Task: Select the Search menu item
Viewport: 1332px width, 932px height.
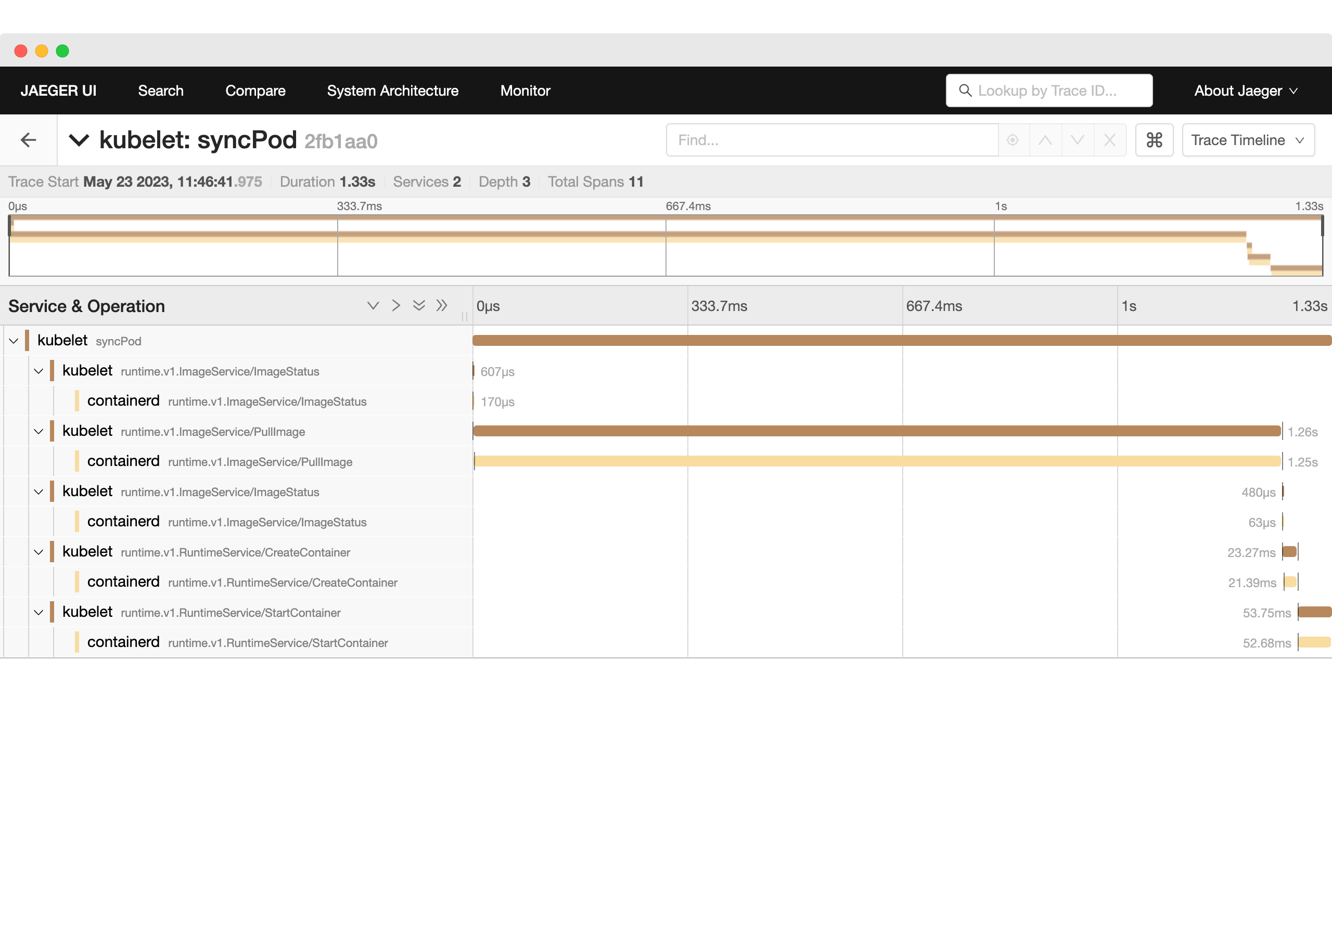Action: [x=161, y=91]
